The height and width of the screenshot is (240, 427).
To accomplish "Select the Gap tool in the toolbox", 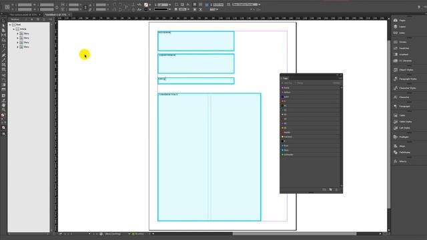I will (3, 35).
